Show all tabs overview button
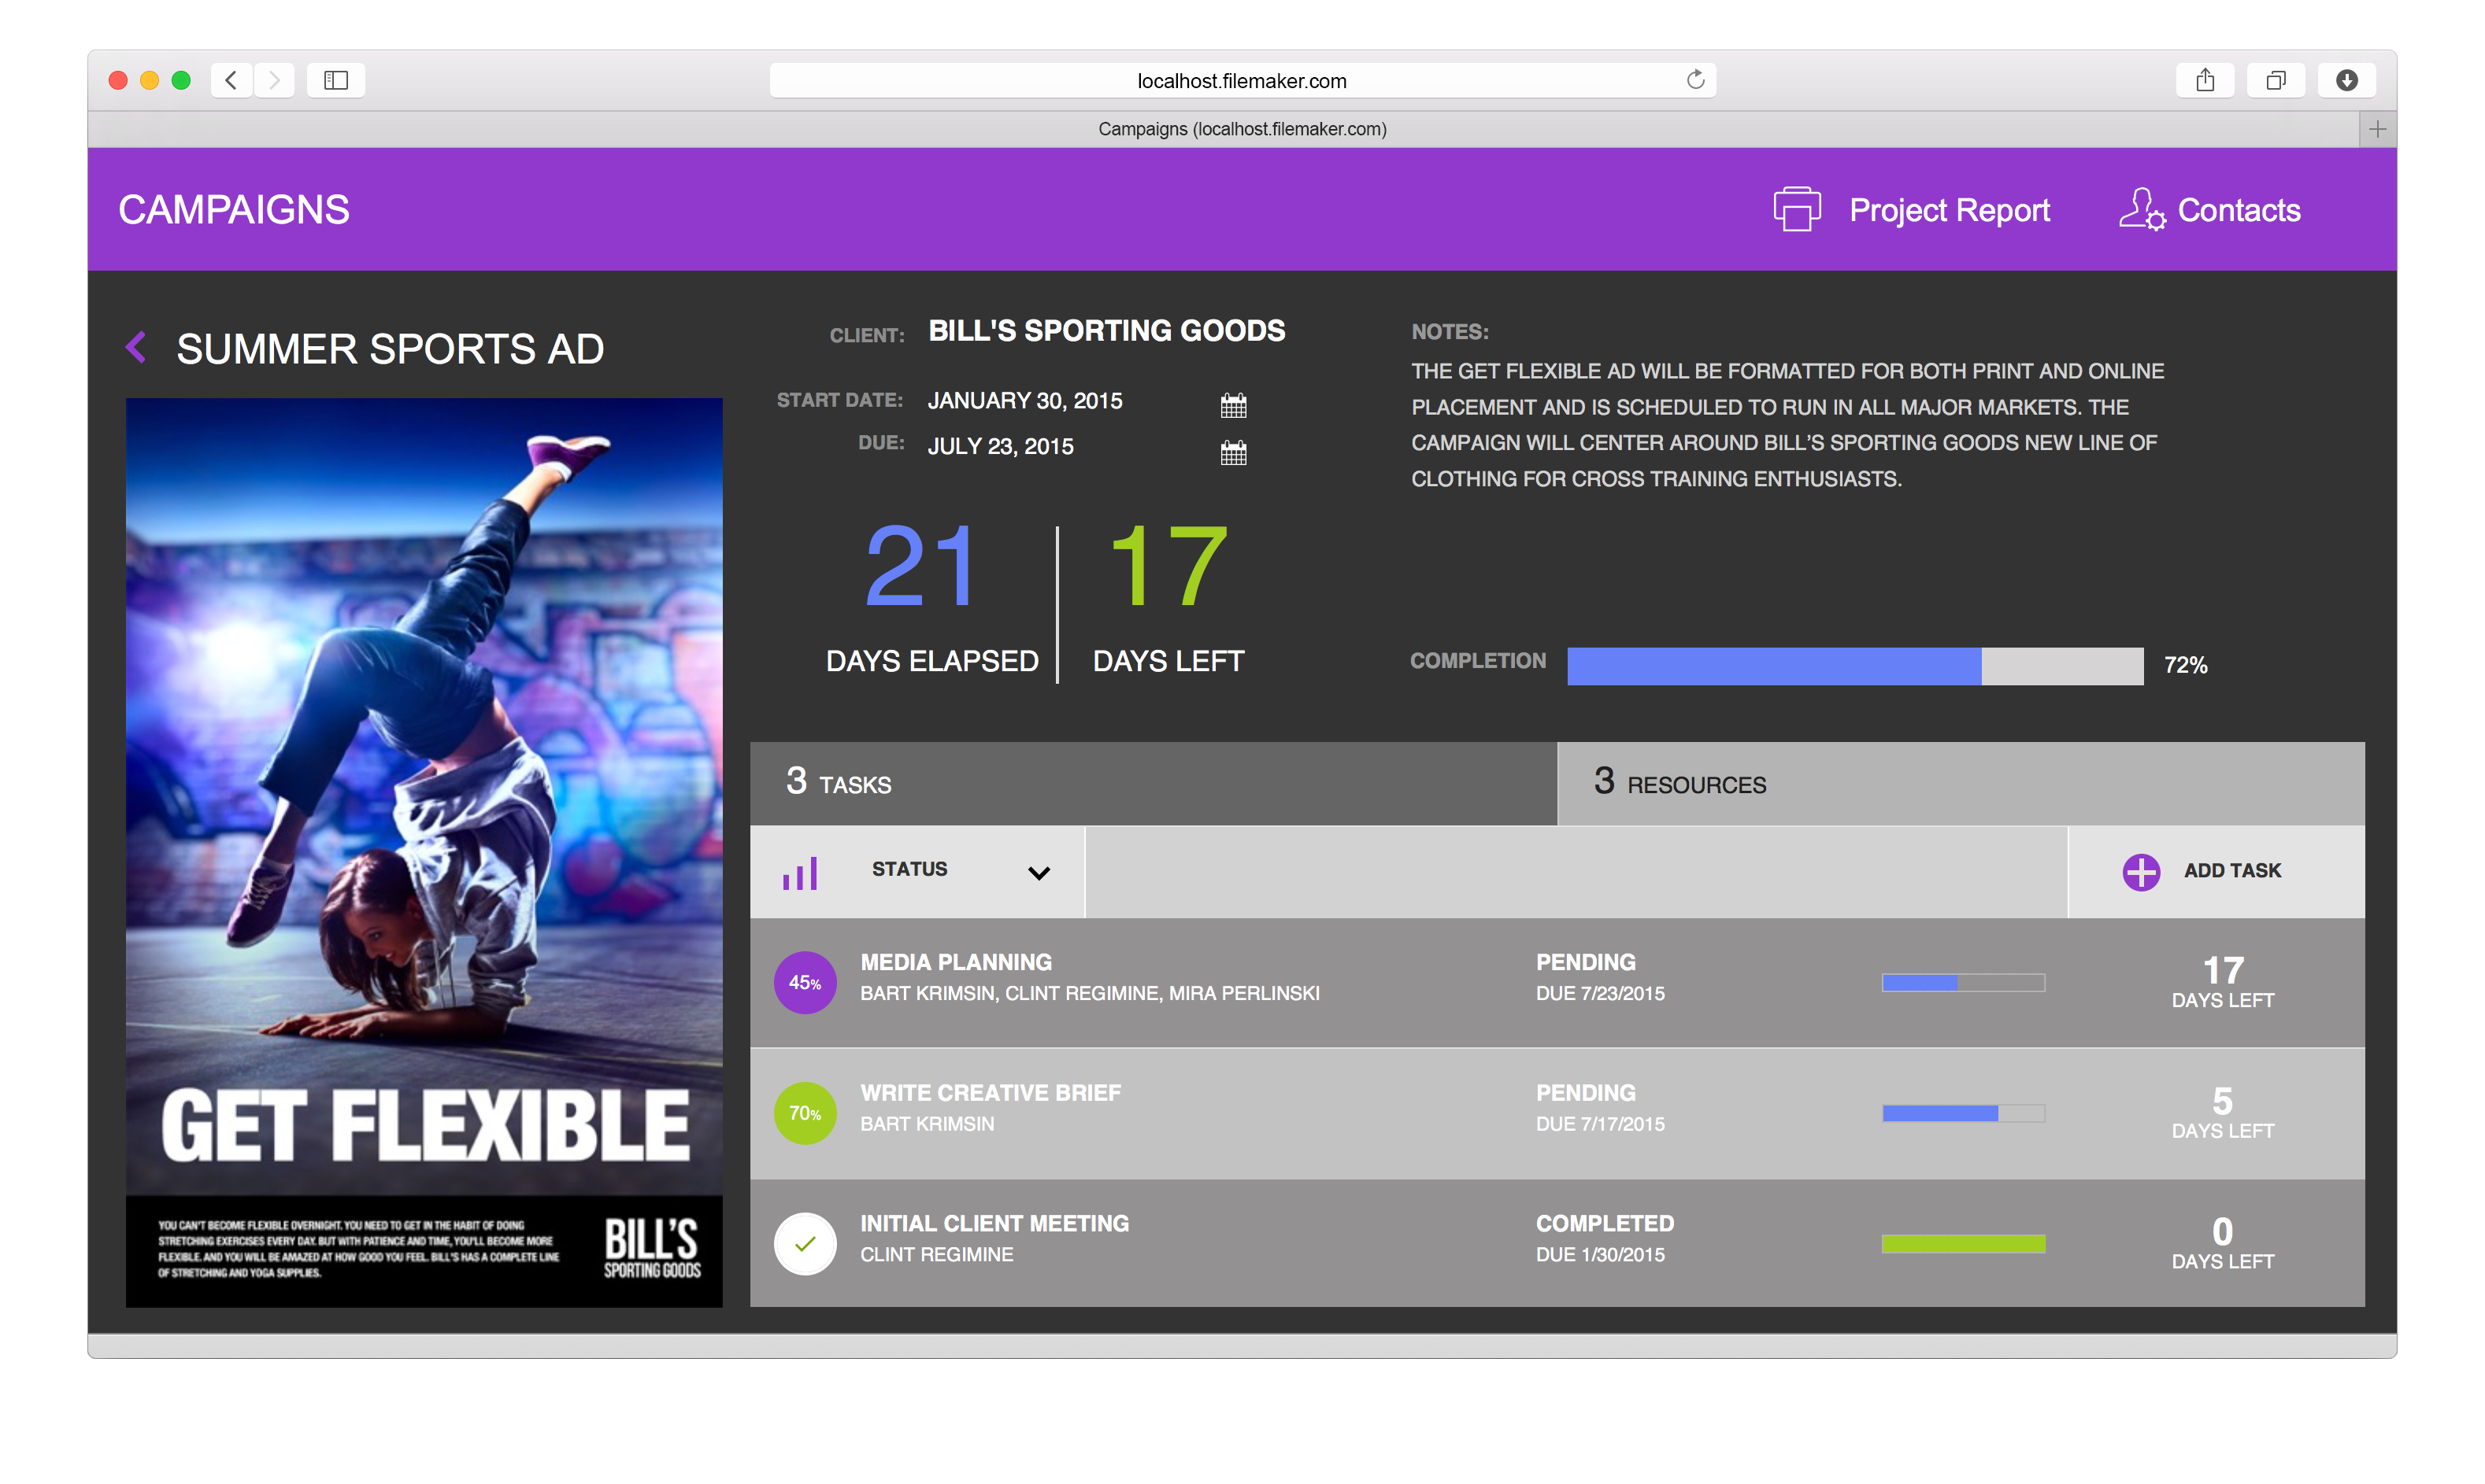 (2276, 80)
